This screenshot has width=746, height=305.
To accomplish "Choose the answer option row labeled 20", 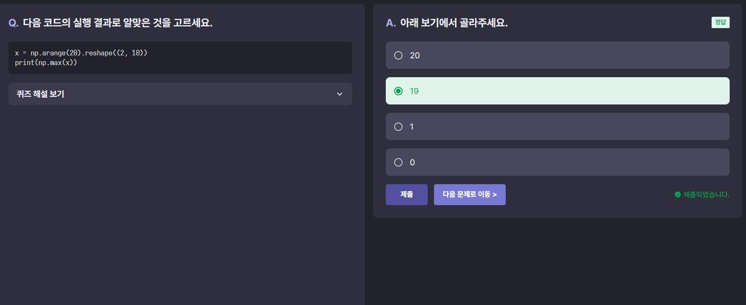I will (558, 55).
